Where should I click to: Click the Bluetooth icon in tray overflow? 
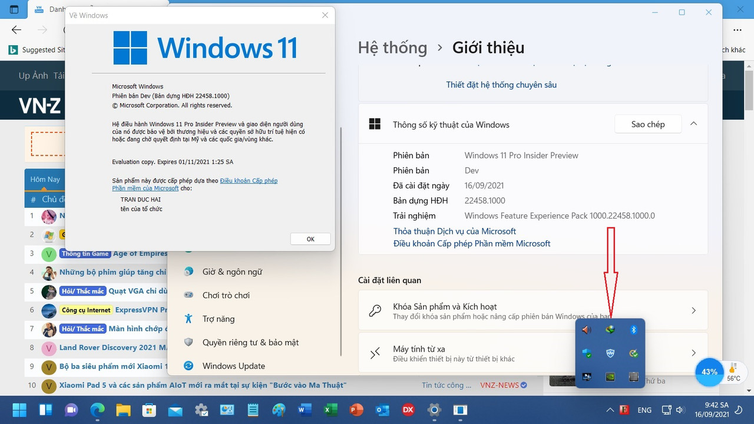[634, 330]
